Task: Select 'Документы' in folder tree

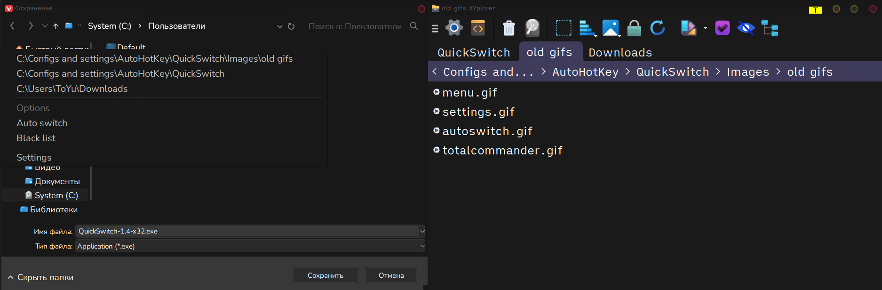Action: tap(53, 181)
